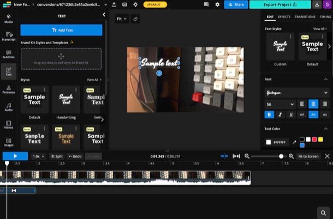Image resolution: width=333 pixels, height=219 pixels.
Task: Toggle uppercase AA text case
Action: (x=302, y=115)
